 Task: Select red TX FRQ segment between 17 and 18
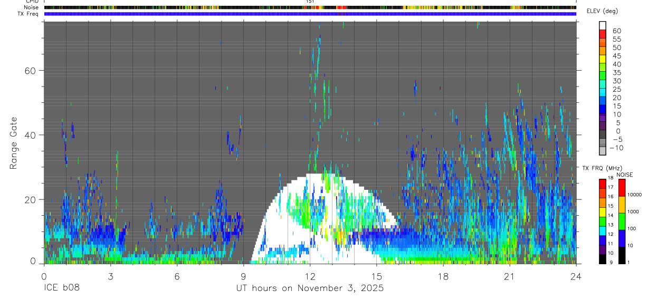click(x=603, y=183)
